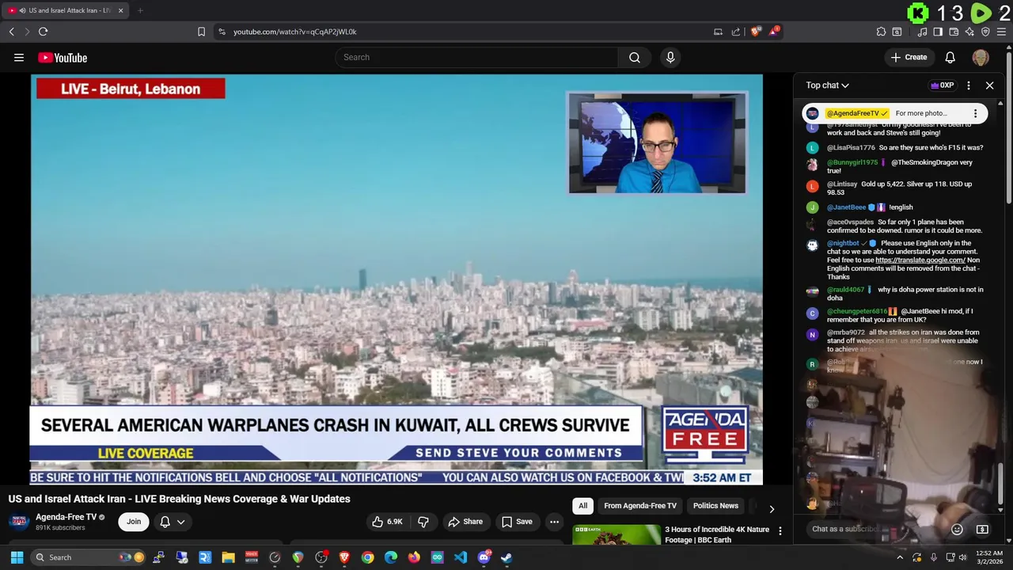Open the 3 Hours of Incredible 4K Nature title

click(x=717, y=534)
